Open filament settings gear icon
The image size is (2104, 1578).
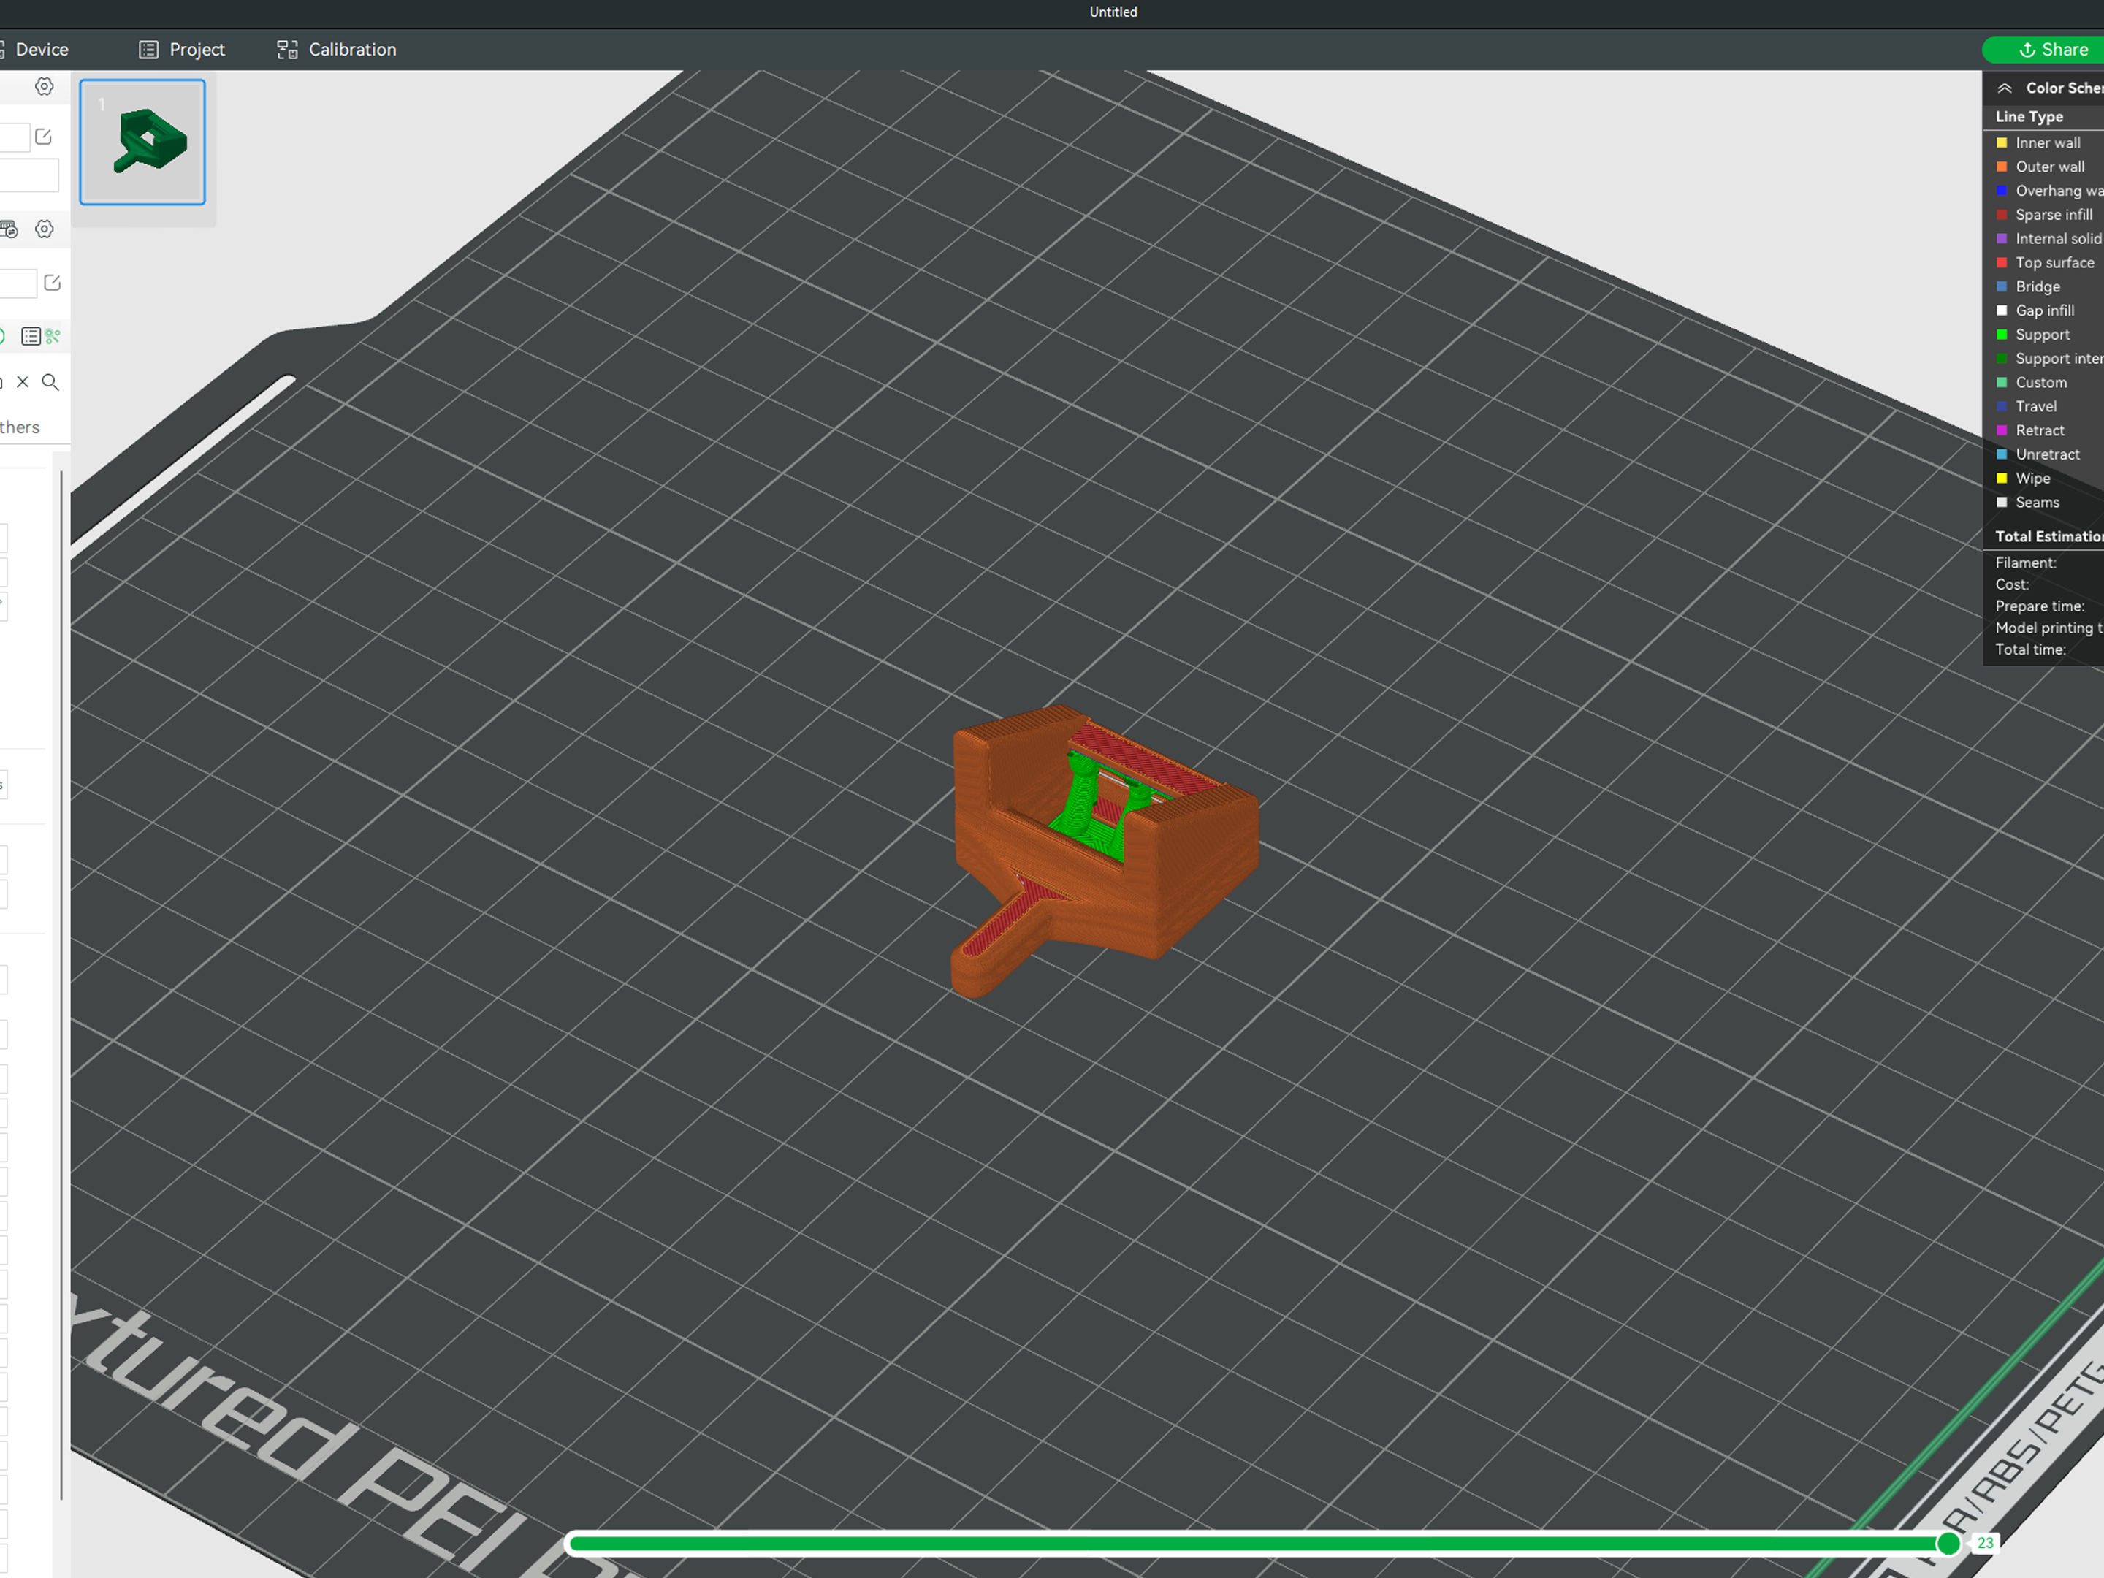pos(44,229)
